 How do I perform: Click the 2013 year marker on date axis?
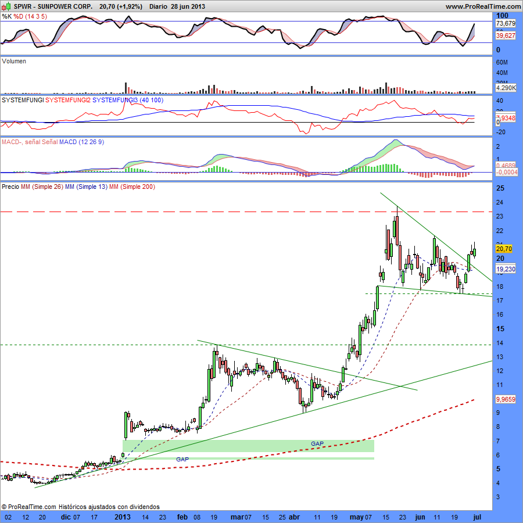tap(123, 517)
